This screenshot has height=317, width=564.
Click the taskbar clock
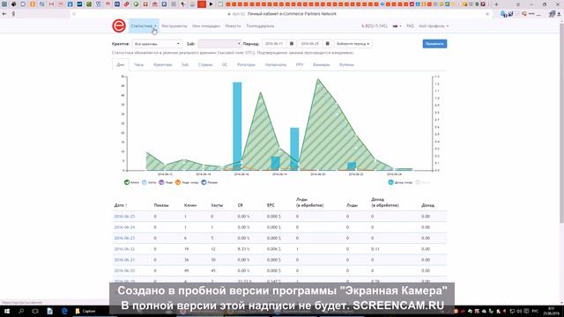tap(552, 311)
